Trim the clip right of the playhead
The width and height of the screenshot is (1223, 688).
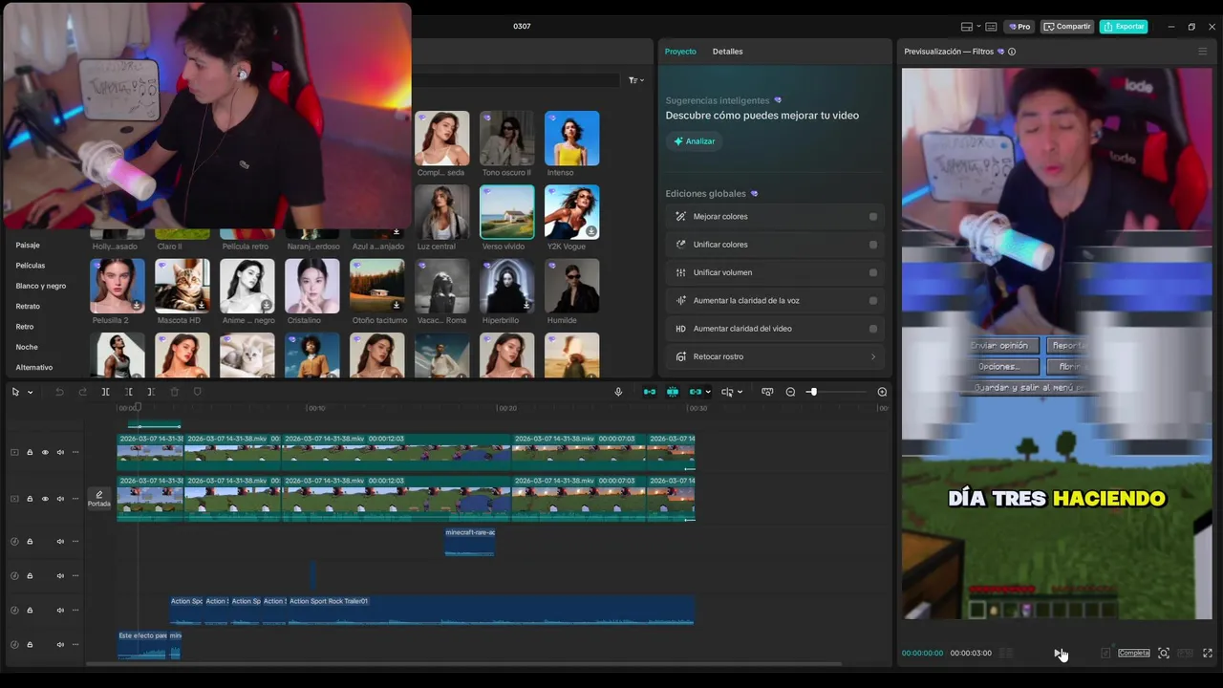[151, 392]
